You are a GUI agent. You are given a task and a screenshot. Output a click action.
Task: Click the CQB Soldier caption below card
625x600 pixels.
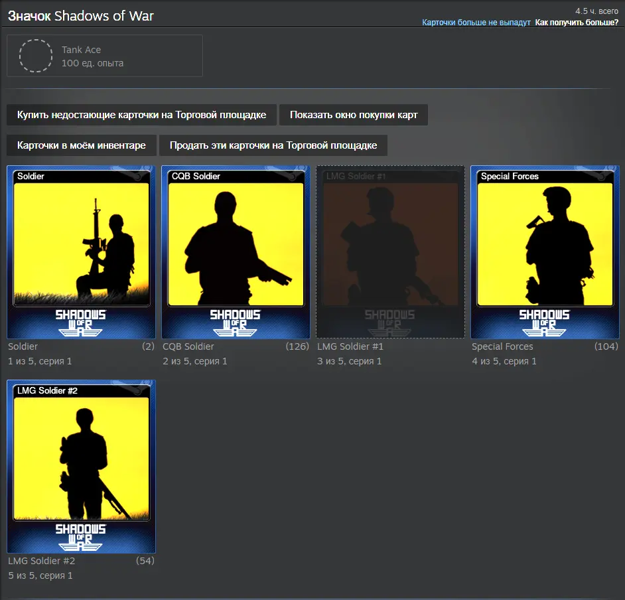pyautogui.click(x=188, y=346)
